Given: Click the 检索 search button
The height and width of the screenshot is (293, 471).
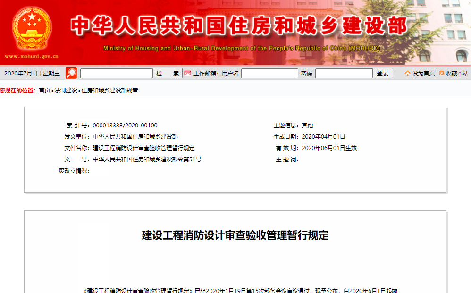Looking at the screenshot, I should pyautogui.click(x=168, y=73).
